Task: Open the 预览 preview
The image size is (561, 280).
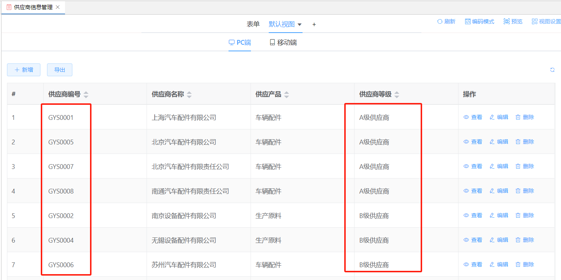Action: [513, 22]
